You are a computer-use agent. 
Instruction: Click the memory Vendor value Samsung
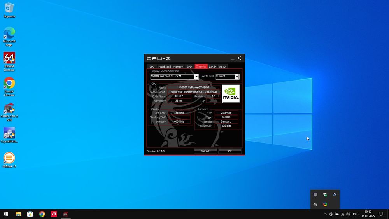click(226, 121)
